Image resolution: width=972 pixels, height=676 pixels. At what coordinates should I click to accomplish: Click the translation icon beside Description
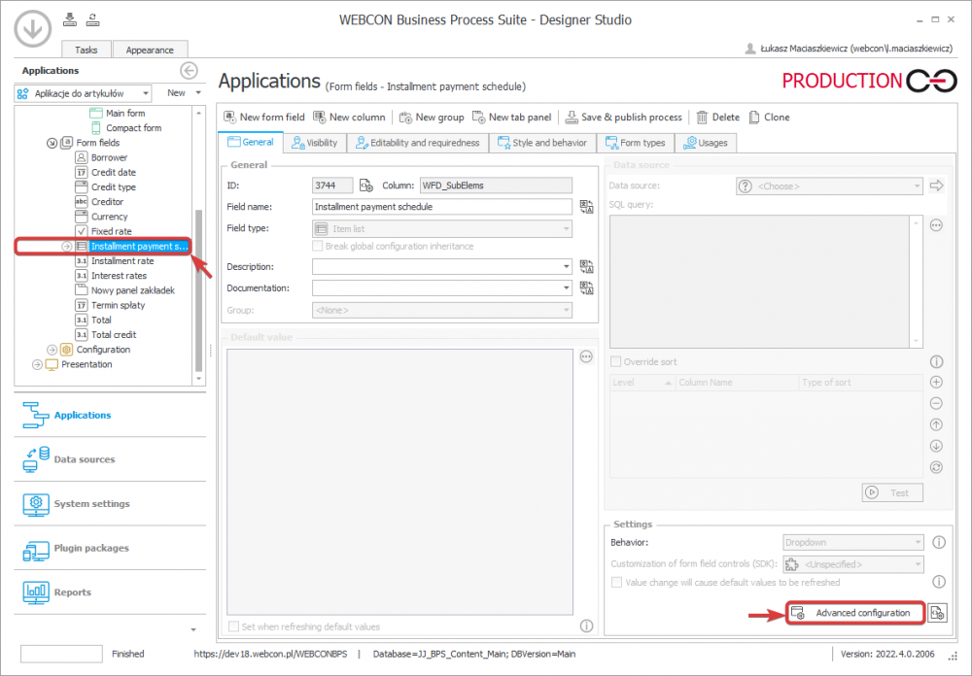click(586, 267)
